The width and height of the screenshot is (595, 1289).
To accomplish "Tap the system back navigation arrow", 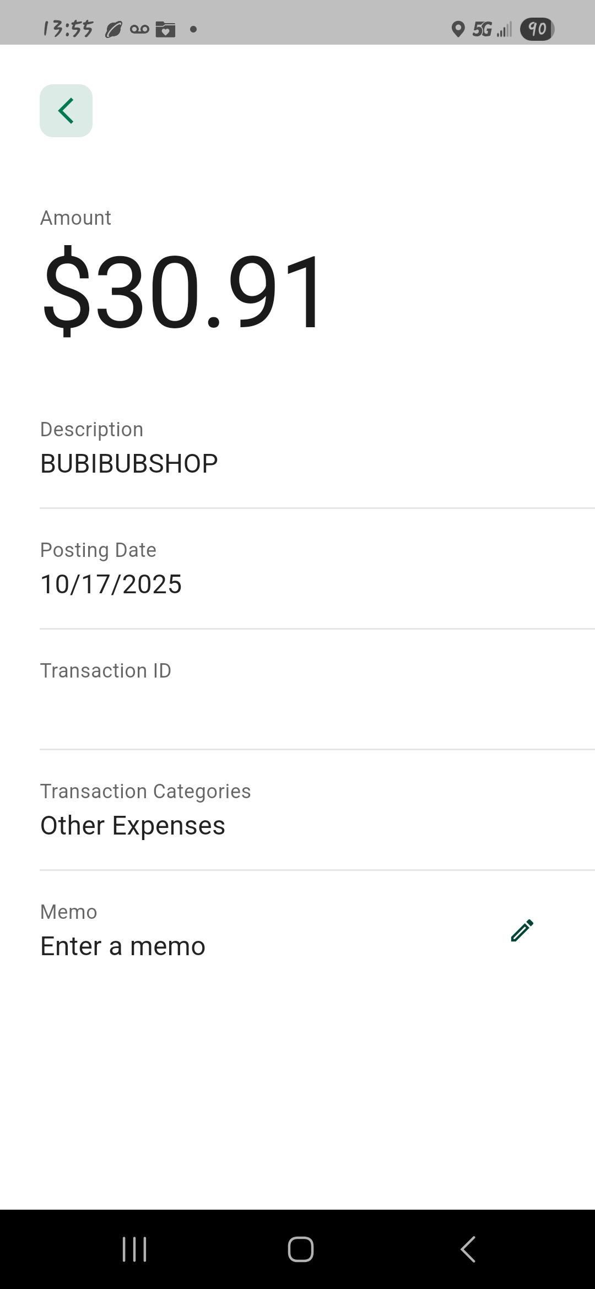I will point(468,1249).
